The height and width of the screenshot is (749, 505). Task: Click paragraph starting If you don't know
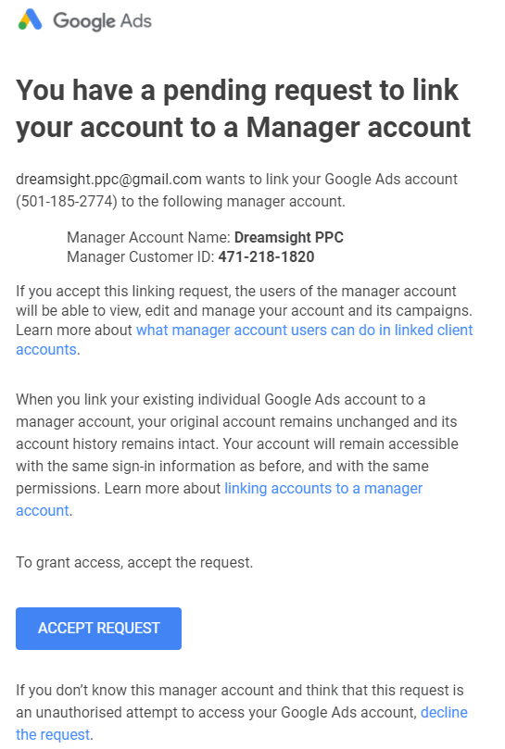[x=242, y=712]
